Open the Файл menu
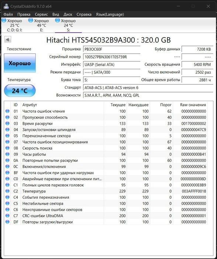Viewport: 217px width, 259px height. point(8,14)
